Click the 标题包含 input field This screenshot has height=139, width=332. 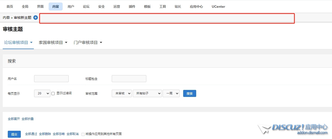click(129, 79)
